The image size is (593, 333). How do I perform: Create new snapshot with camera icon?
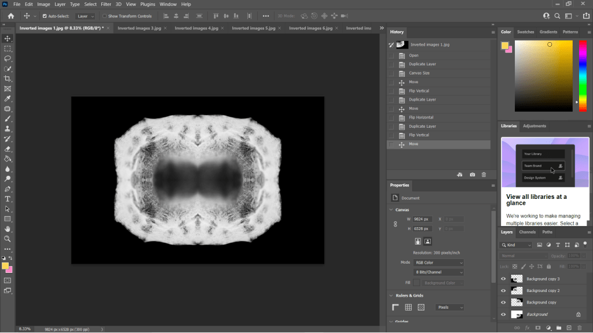click(x=473, y=175)
